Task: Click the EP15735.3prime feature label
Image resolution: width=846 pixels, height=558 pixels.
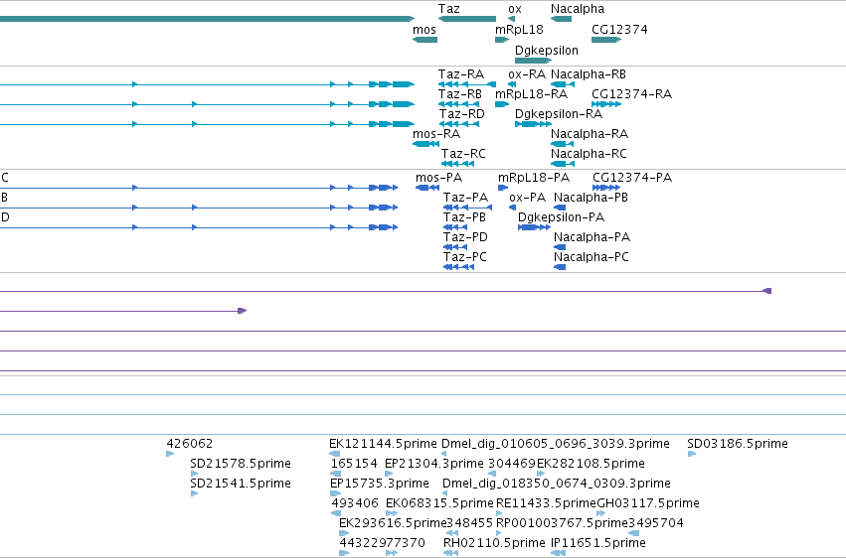Action: click(x=380, y=484)
